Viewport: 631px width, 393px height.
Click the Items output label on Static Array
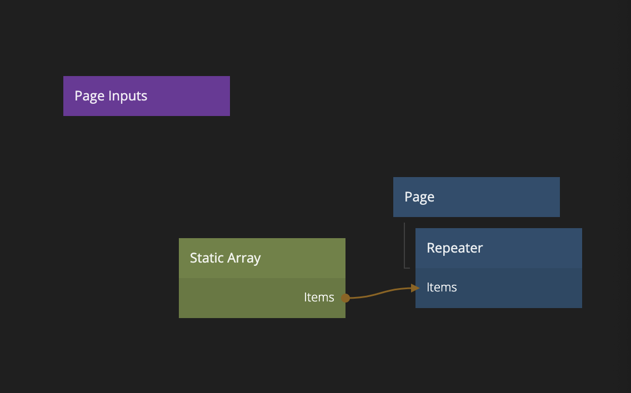click(x=319, y=298)
